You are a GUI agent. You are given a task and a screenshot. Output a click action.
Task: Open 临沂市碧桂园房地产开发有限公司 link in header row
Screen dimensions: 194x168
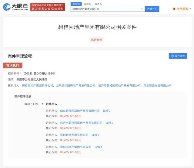pyautogui.click(x=119, y=86)
